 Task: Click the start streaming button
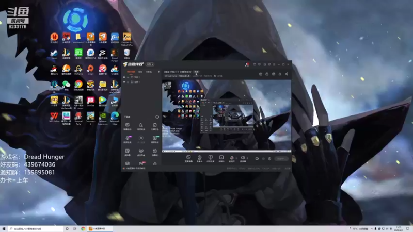pyautogui.click(x=281, y=159)
